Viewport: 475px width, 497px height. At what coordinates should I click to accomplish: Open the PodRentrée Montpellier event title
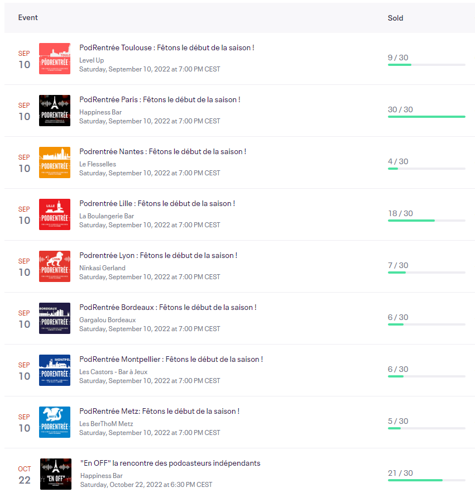tap(171, 359)
